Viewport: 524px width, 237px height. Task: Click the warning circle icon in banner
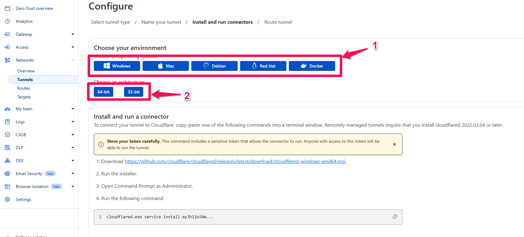tap(101, 144)
